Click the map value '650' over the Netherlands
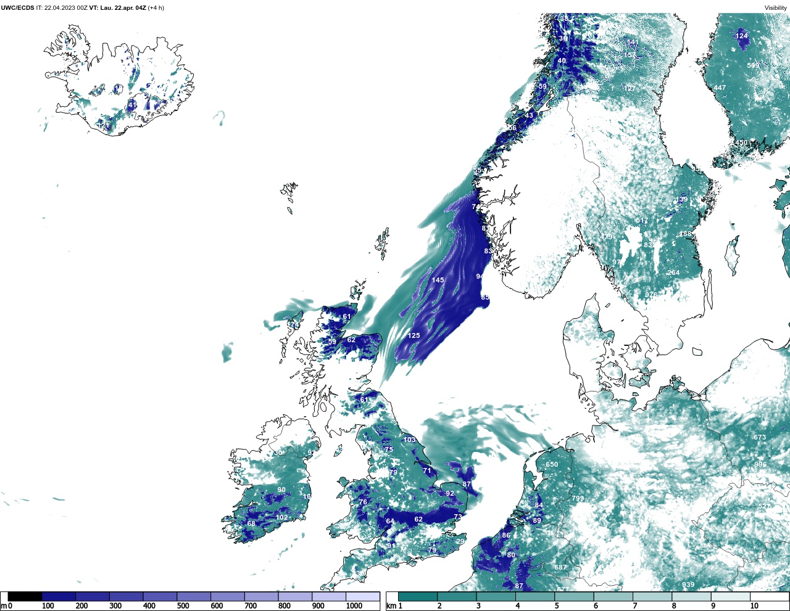The width and height of the screenshot is (790, 611). tap(552, 465)
